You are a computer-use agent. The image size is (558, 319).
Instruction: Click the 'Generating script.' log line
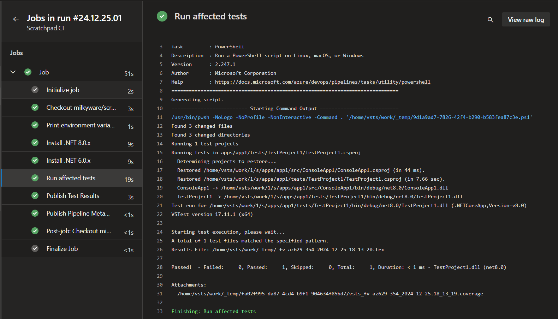[x=197, y=100]
